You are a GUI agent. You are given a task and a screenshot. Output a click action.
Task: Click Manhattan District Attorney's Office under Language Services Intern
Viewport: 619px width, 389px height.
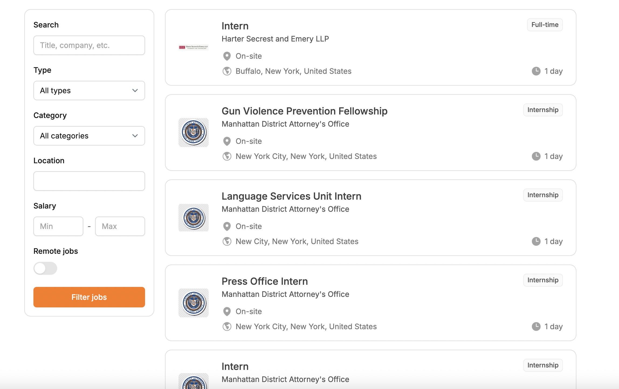coord(285,209)
